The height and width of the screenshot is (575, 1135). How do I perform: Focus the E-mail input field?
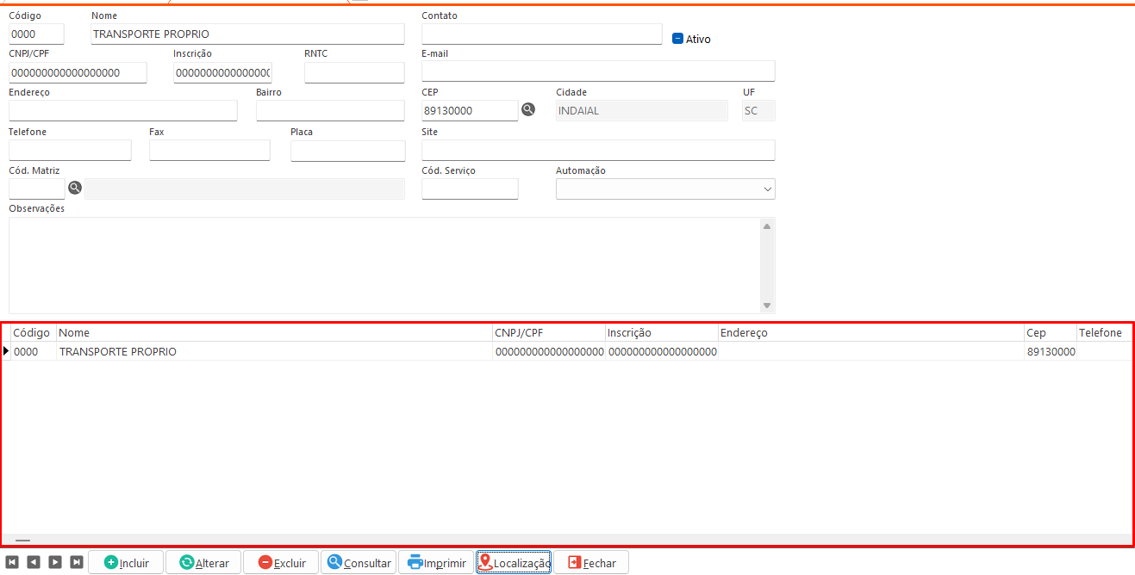tap(598, 71)
